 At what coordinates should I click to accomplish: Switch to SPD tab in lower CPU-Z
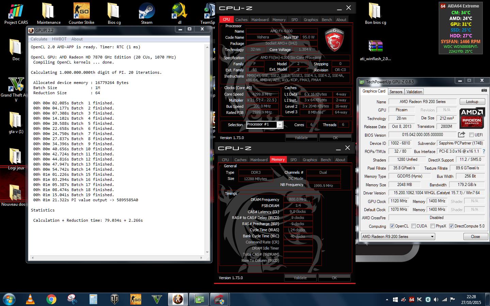(x=293, y=159)
